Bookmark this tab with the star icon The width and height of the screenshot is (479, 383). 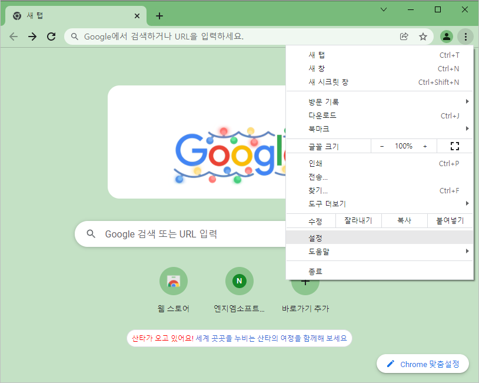click(423, 37)
